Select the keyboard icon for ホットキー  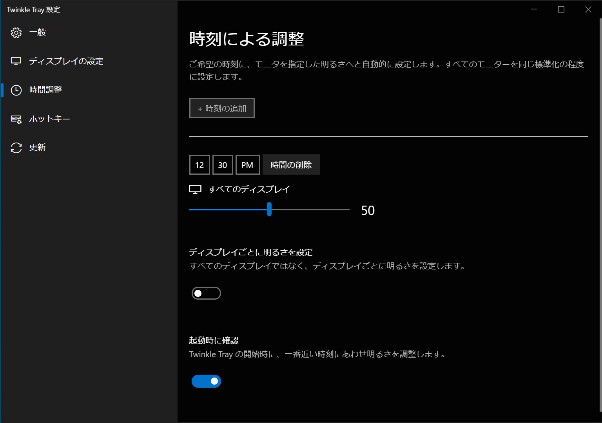click(16, 119)
